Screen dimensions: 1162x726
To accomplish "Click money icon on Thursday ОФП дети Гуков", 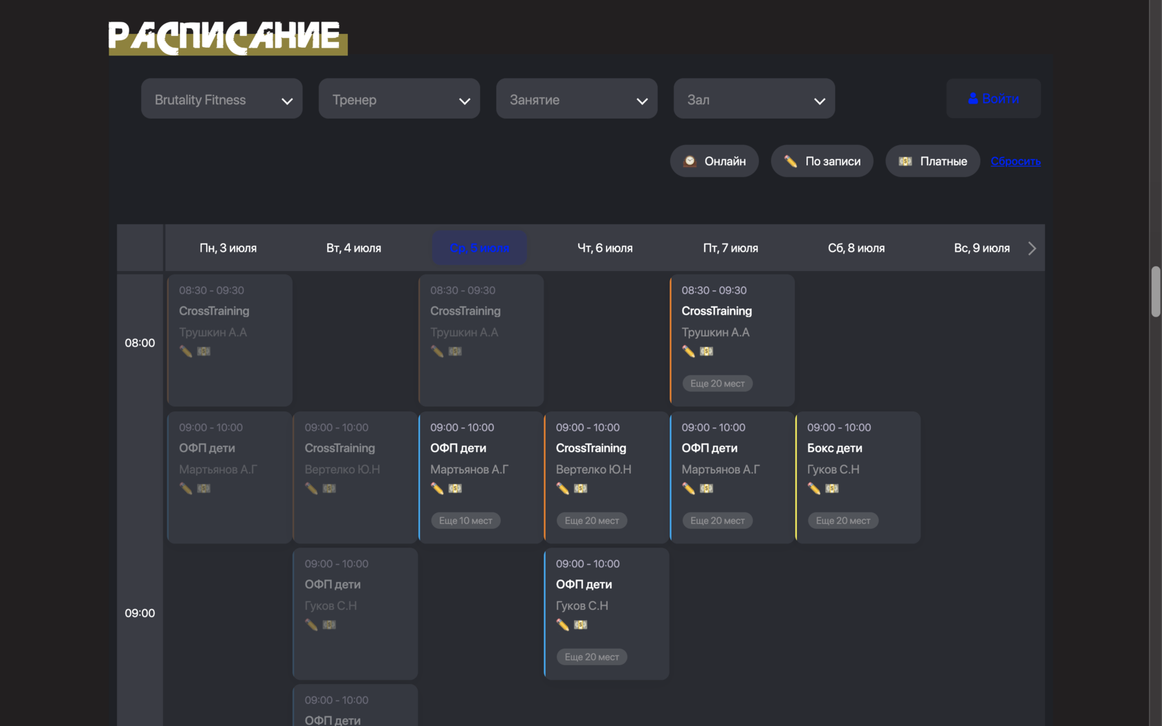I will 580,624.
